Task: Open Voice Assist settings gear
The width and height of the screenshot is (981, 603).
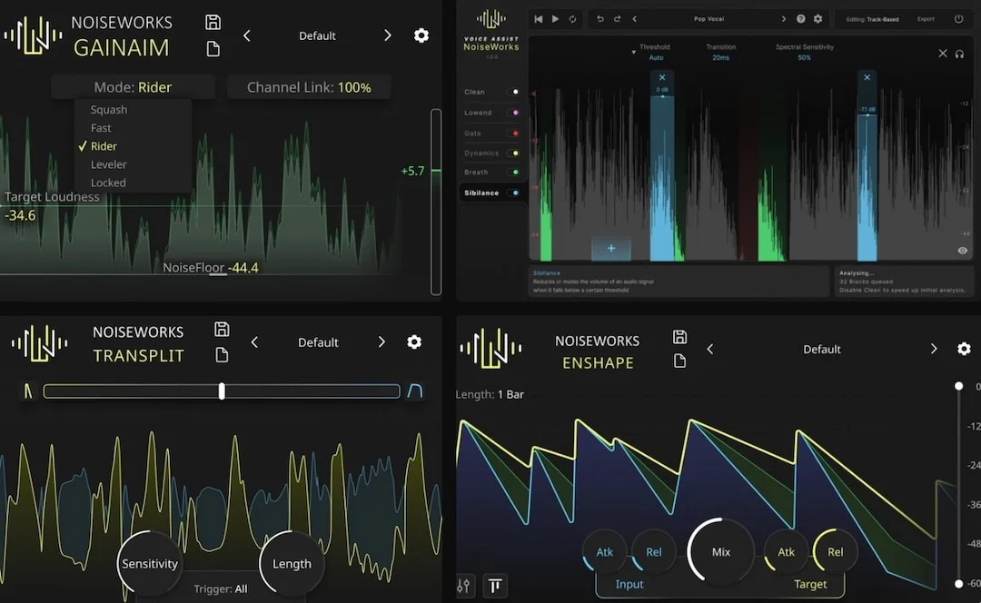Action: point(817,19)
